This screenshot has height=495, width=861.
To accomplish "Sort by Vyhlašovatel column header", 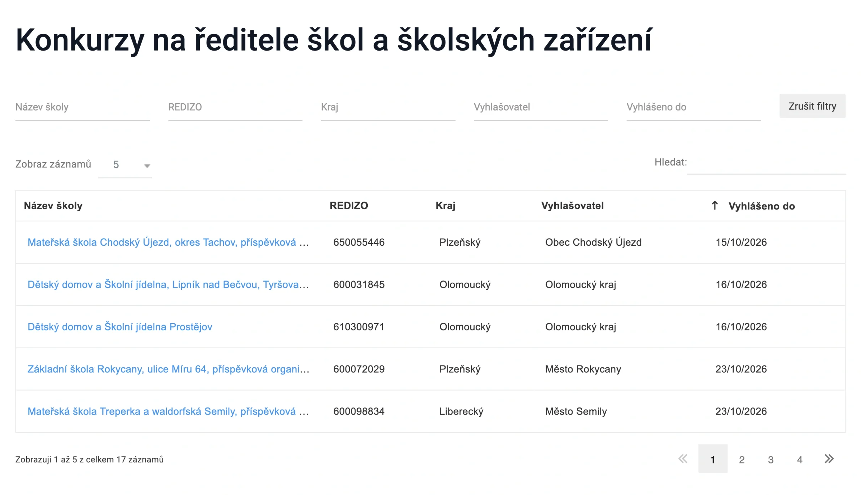I will coord(573,206).
